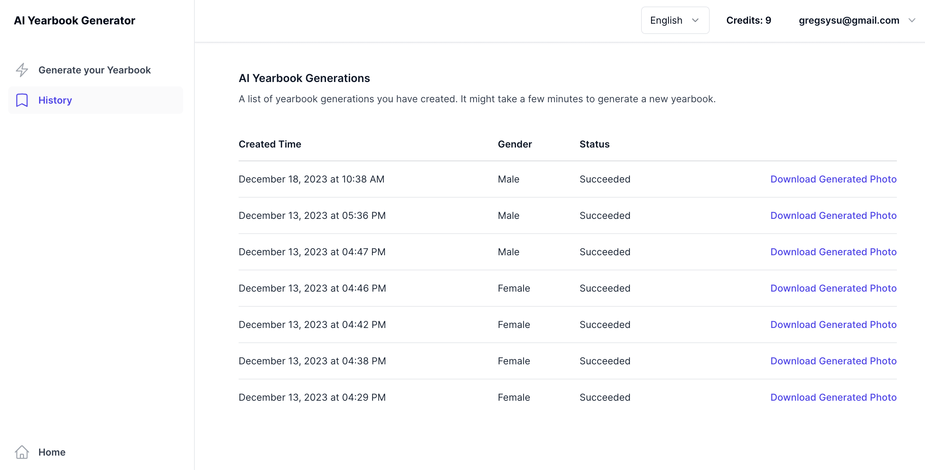This screenshot has height=470, width=925.
Task: Click Succeeded status in 04:38 PM row
Action: 605,361
